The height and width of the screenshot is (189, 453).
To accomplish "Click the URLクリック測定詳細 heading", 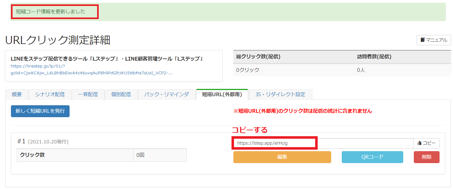I will pos(58,40).
